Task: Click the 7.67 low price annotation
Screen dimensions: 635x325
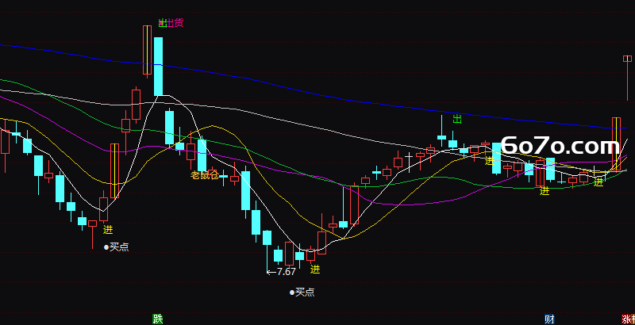Action: pos(287,272)
